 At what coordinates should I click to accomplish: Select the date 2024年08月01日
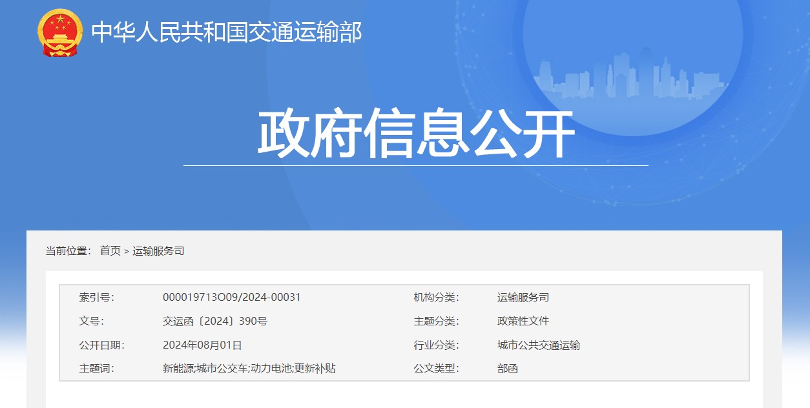tap(202, 345)
